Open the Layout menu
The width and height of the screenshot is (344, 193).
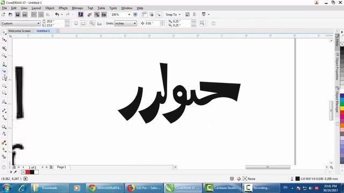point(36,8)
